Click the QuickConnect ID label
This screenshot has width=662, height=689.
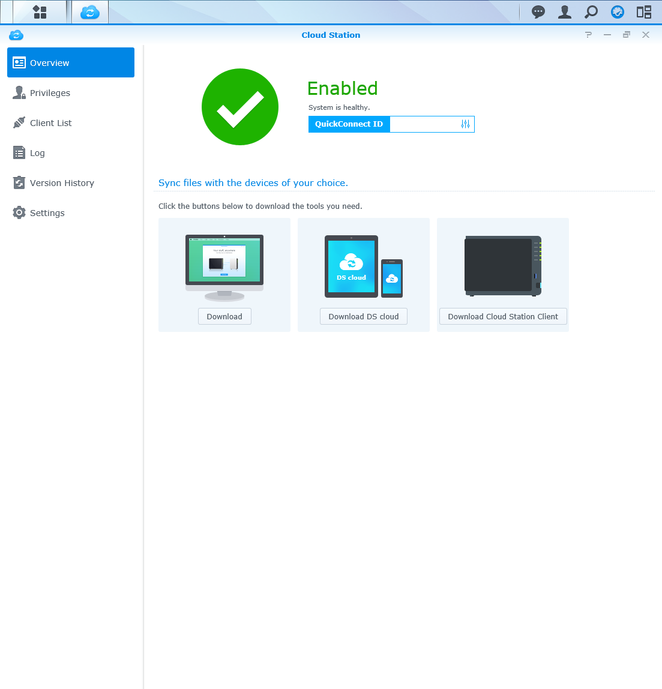pyautogui.click(x=349, y=124)
